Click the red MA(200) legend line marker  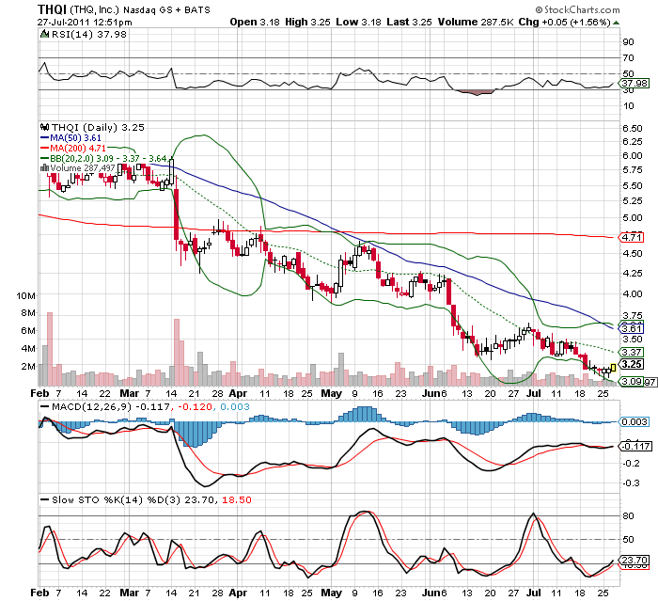(x=44, y=149)
